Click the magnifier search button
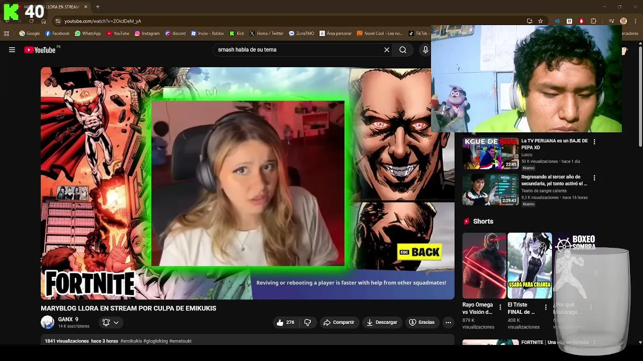The image size is (643, 361). (x=403, y=50)
